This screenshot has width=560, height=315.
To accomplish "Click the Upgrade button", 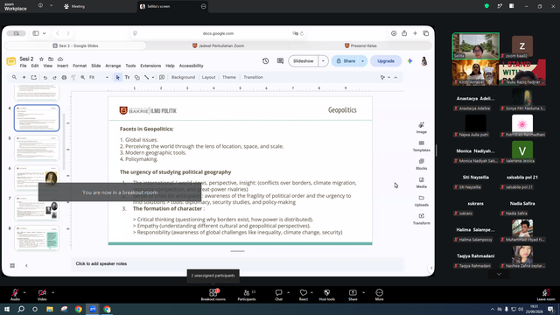I will coord(386,61).
